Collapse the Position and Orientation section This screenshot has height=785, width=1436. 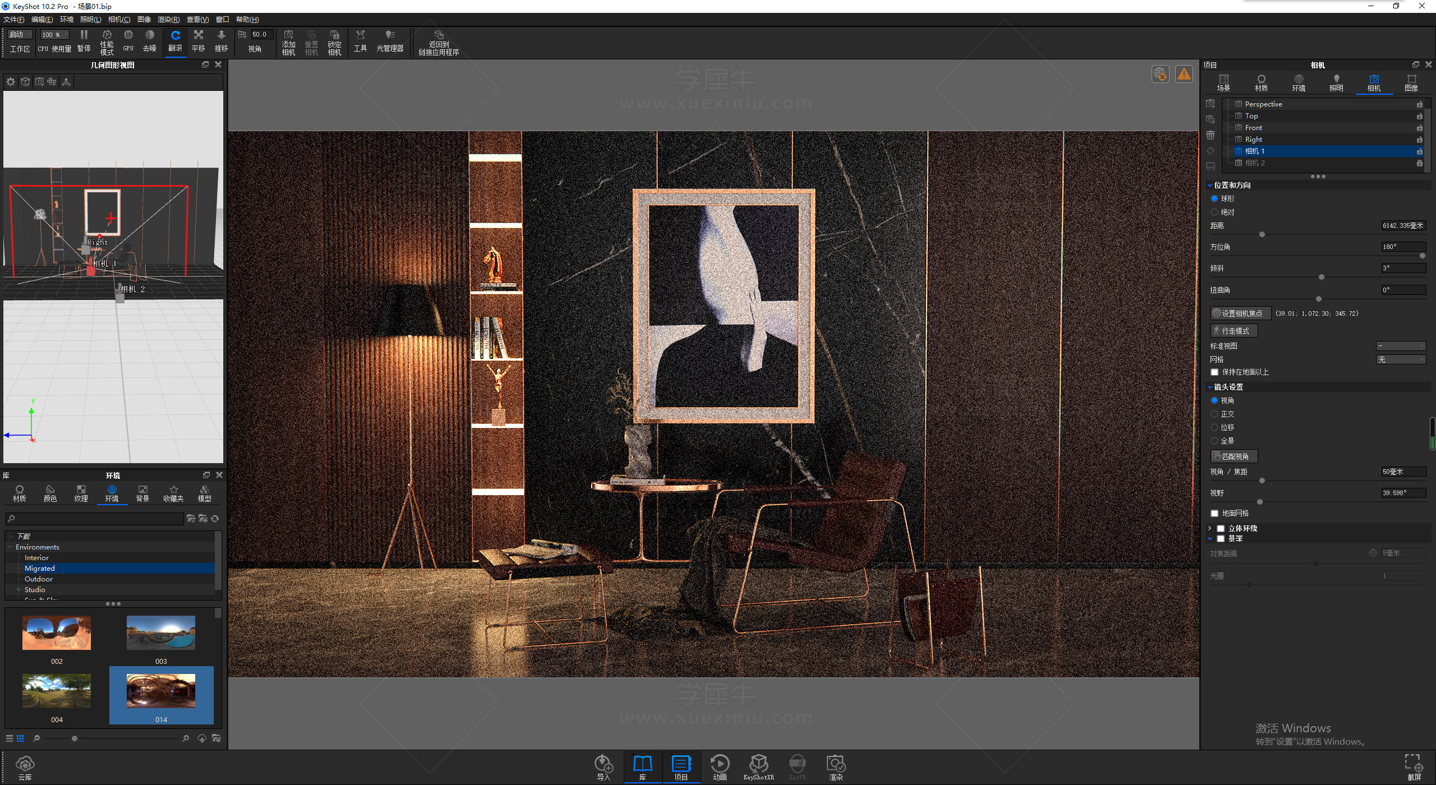tap(1210, 185)
